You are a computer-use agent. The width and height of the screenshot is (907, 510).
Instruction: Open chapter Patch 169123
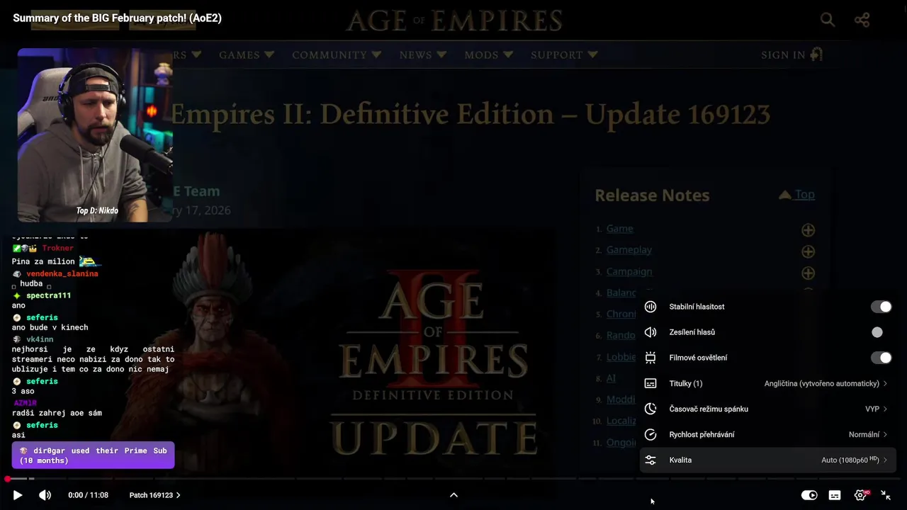pos(154,495)
